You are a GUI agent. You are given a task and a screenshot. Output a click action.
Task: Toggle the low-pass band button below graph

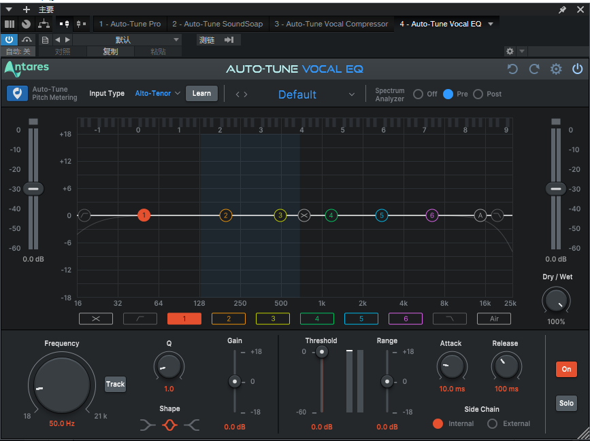tap(450, 319)
